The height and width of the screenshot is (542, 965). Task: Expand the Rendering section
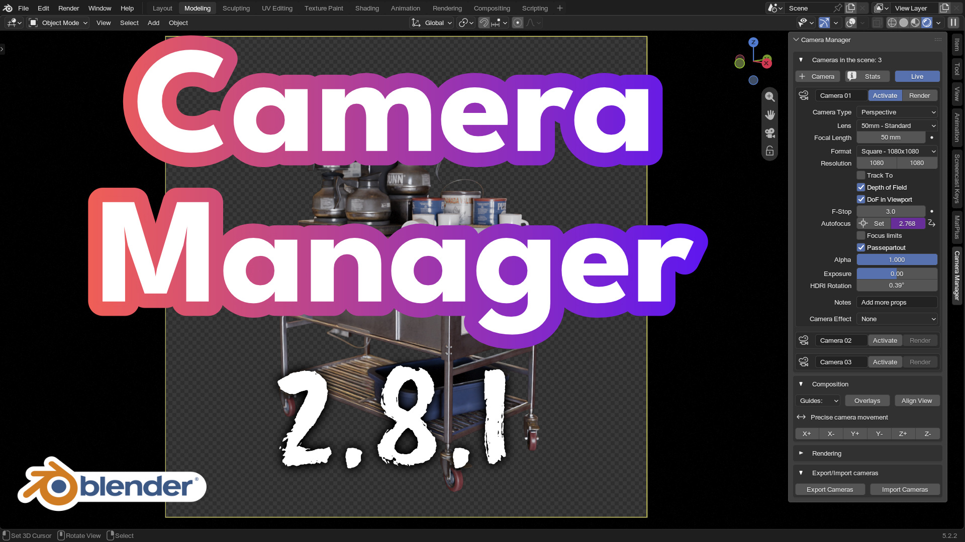point(867,453)
